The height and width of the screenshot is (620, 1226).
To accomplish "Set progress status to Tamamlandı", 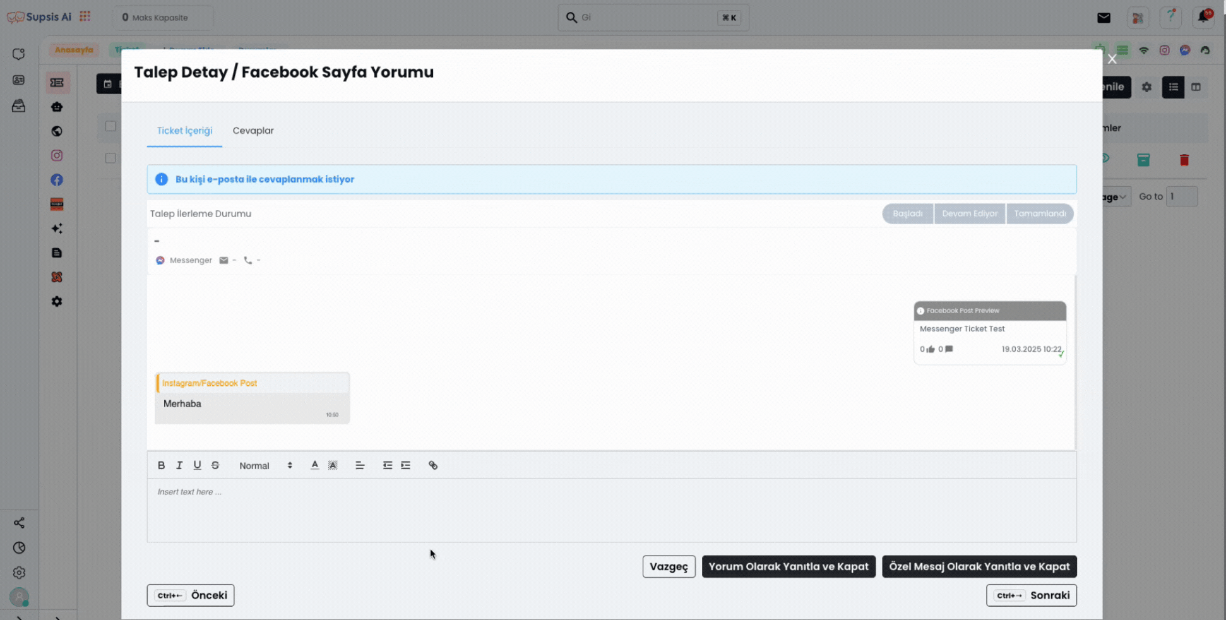I will [1040, 213].
